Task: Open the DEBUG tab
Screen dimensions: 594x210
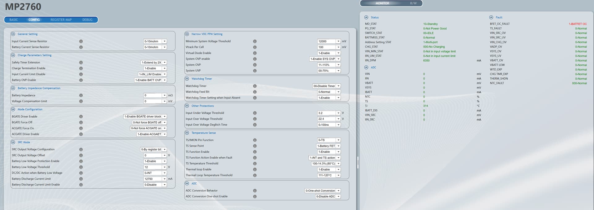Action: 87,20
